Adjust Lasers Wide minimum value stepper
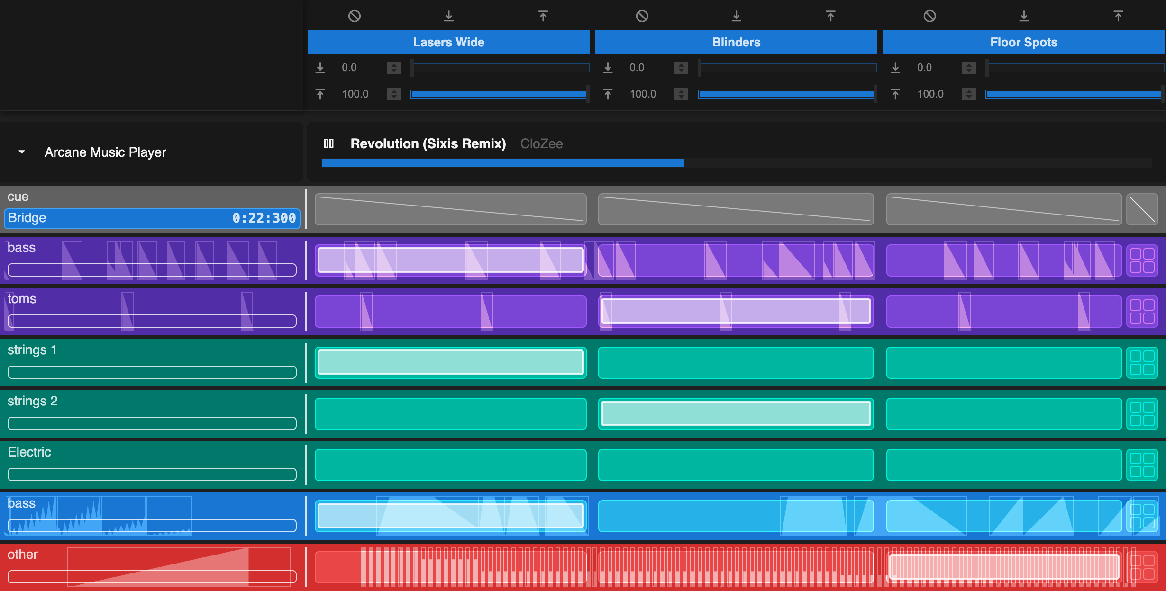The width and height of the screenshot is (1166, 591). 393,68
